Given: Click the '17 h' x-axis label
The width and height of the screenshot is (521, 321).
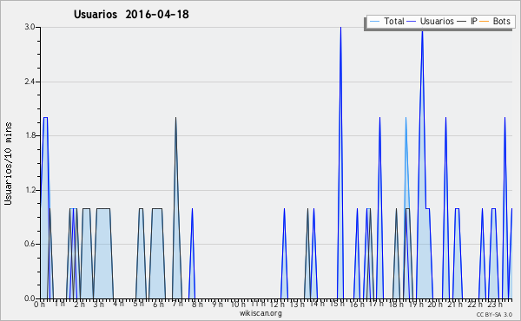Looking at the screenshot, I should [x=376, y=303].
